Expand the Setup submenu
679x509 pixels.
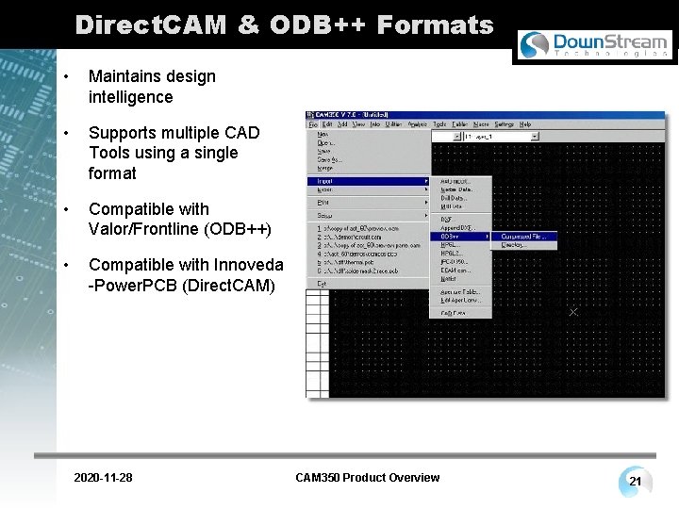369,215
